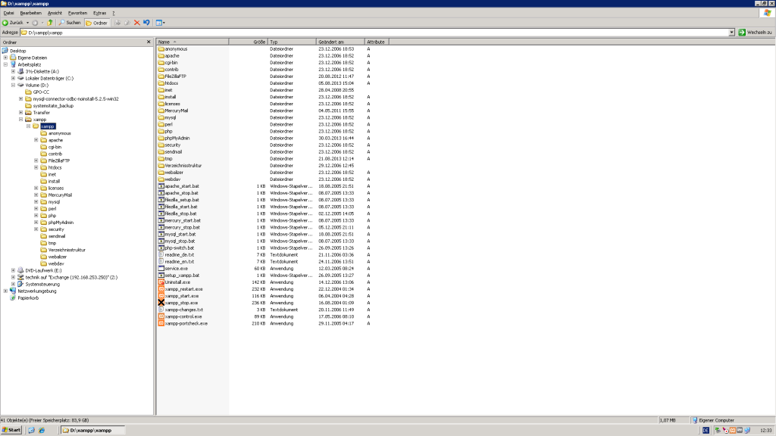Close the Ordner folder pane

click(149, 42)
